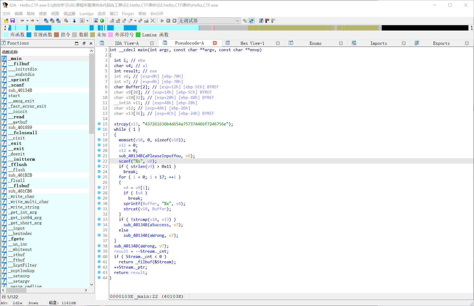
Task: Select sub_40134B in Functions list
Action: pyautogui.click(x=20, y=90)
